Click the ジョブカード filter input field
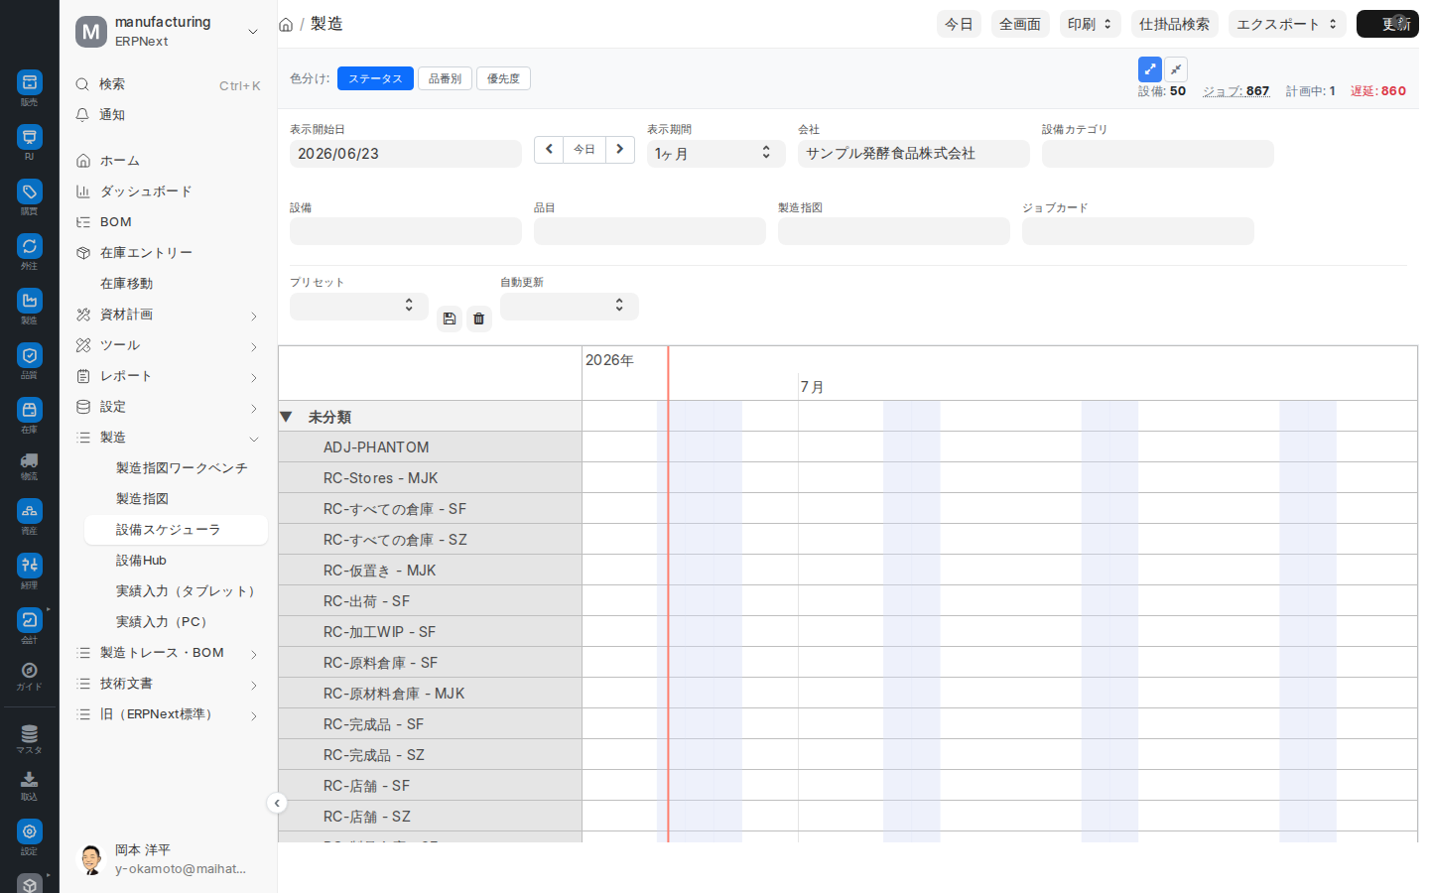Screen dimensions: 1429x893 pyautogui.click(x=1138, y=231)
